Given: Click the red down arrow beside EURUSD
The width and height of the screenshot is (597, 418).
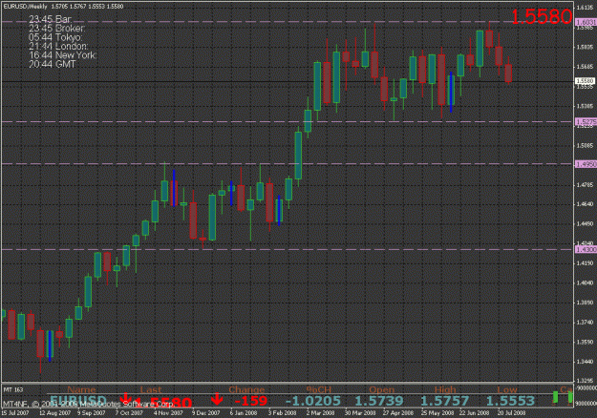Looking at the screenshot, I should [x=124, y=399].
